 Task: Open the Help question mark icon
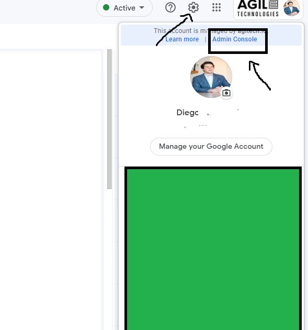pyautogui.click(x=170, y=7)
